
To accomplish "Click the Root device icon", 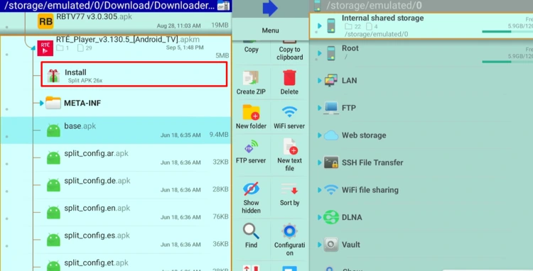I will [331, 53].
